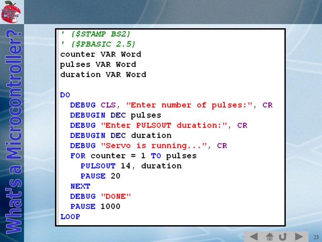Screen dimensions: 322x242
Task: Click the "Servo is running..." string
Action: click(154, 146)
